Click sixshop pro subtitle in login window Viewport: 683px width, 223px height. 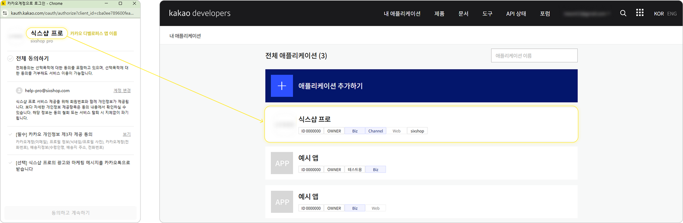pos(42,41)
